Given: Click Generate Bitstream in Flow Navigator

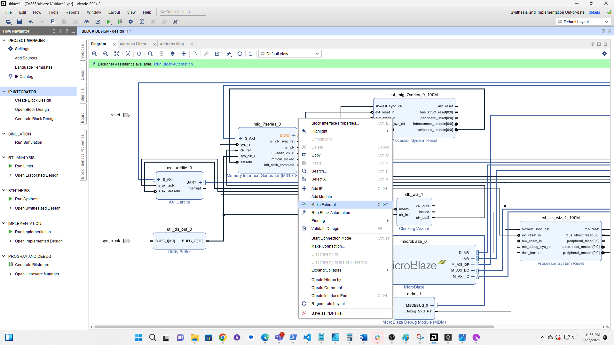Looking at the screenshot, I should 32,265.
